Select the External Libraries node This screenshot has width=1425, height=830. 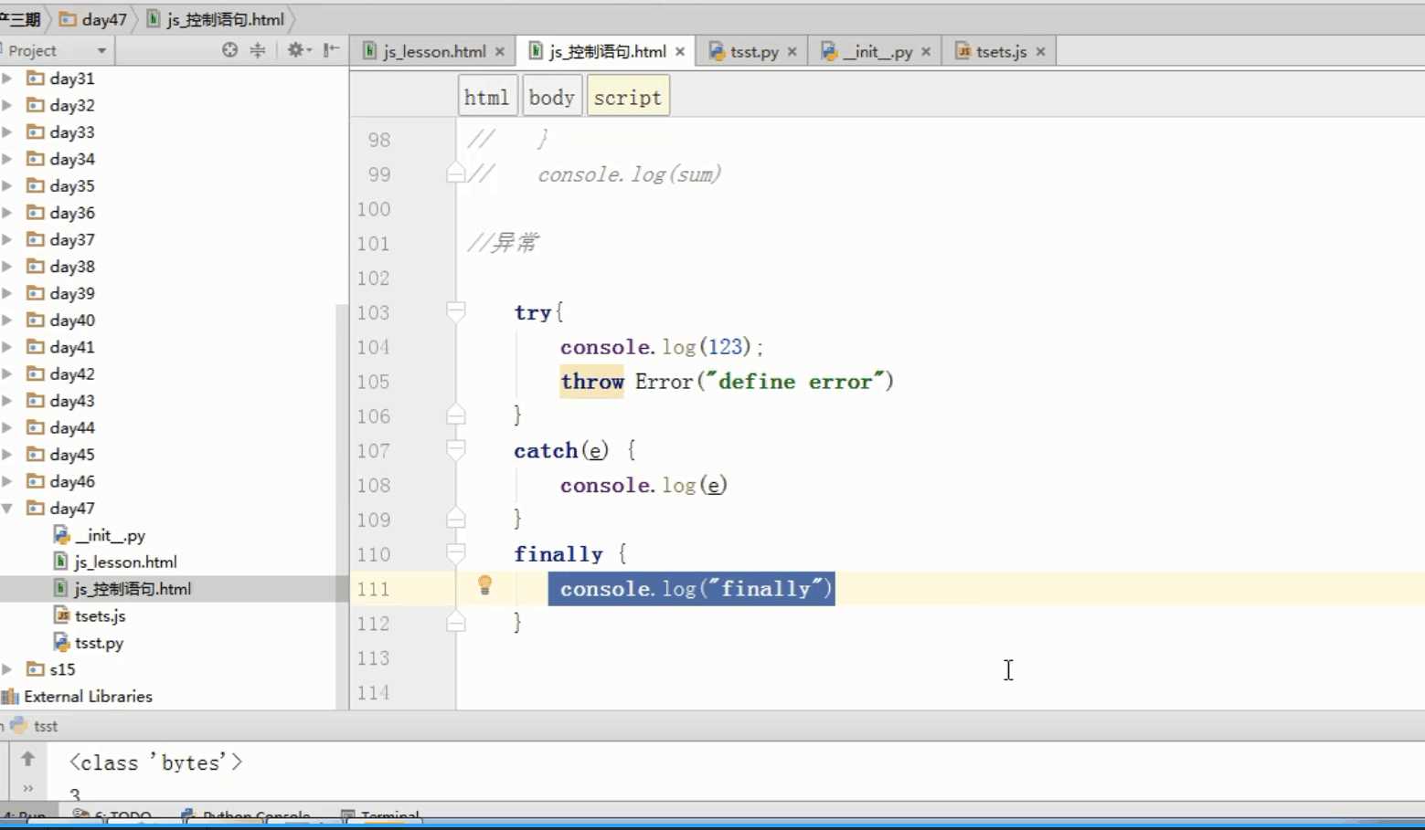click(x=88, y=697)
